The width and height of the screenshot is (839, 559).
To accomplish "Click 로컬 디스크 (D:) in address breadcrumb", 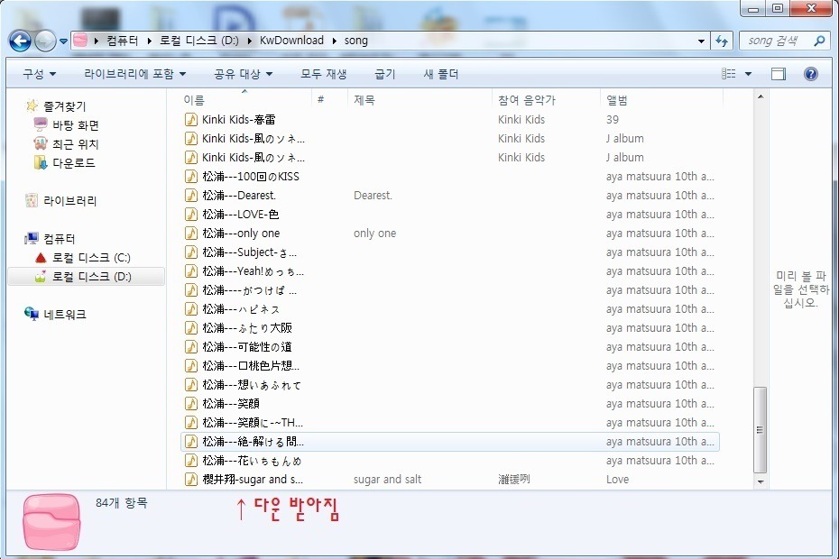I will pyautogui.click(x=199, y=41).
